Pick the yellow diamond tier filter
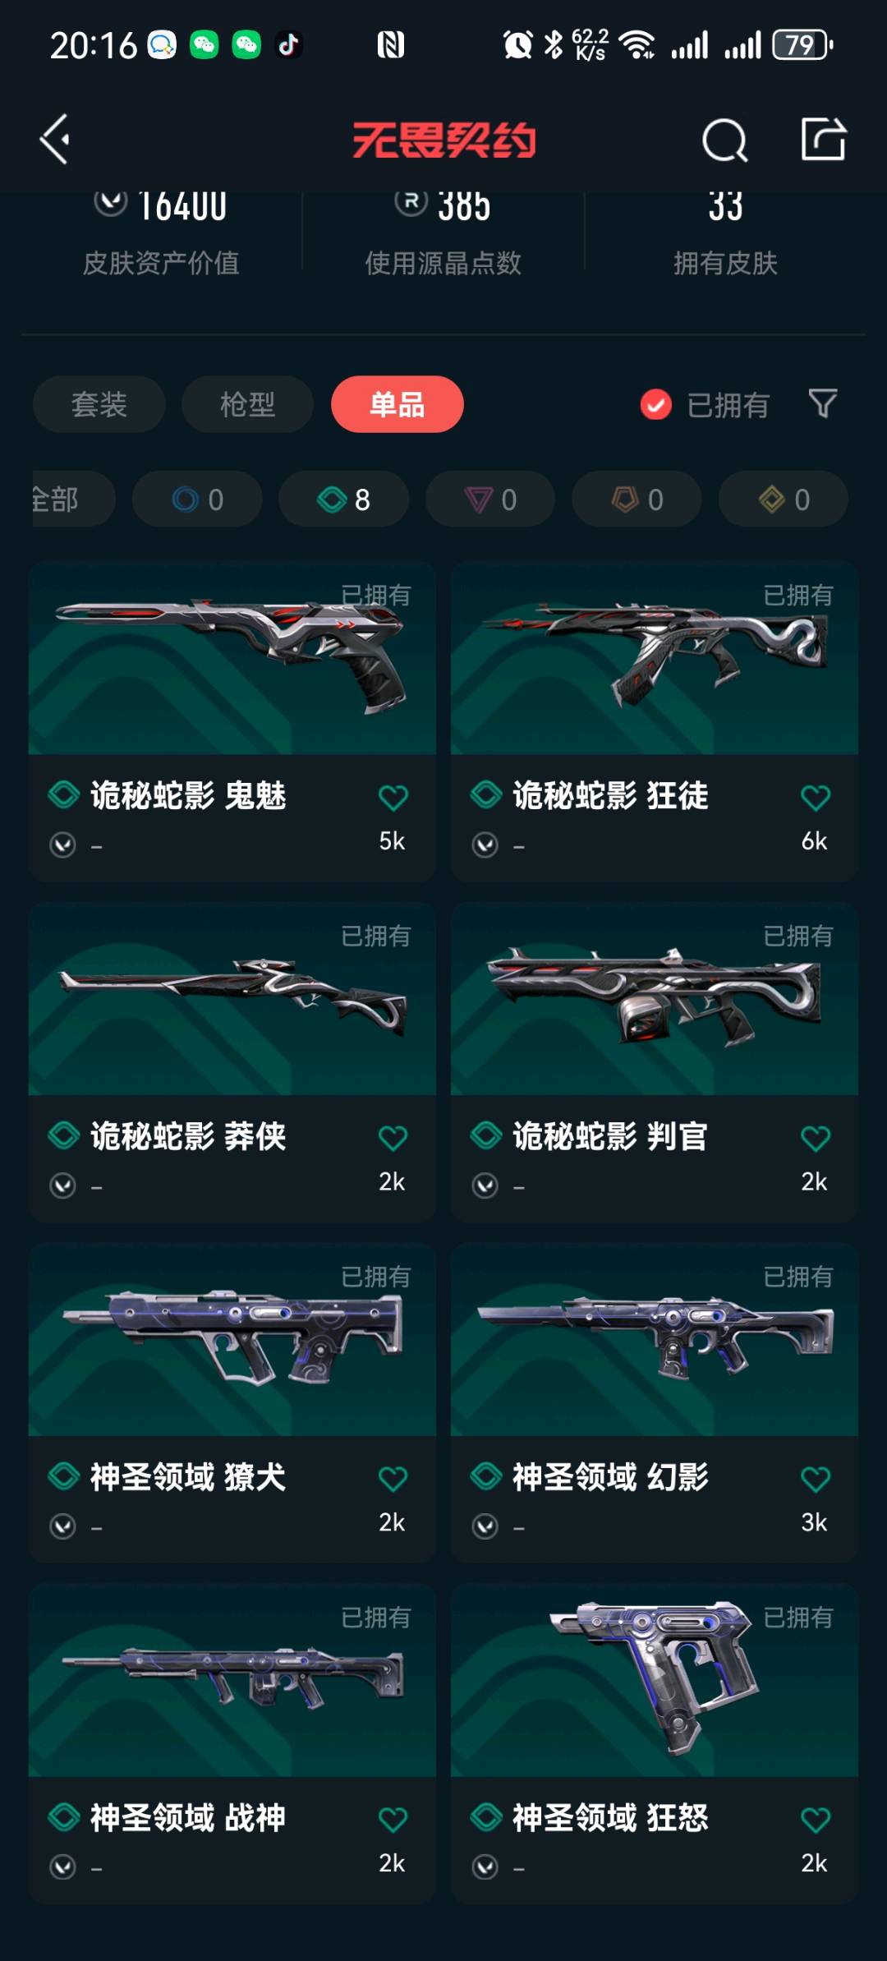Viewport: 887px width, 1961px height. click(x=784, y=499)
